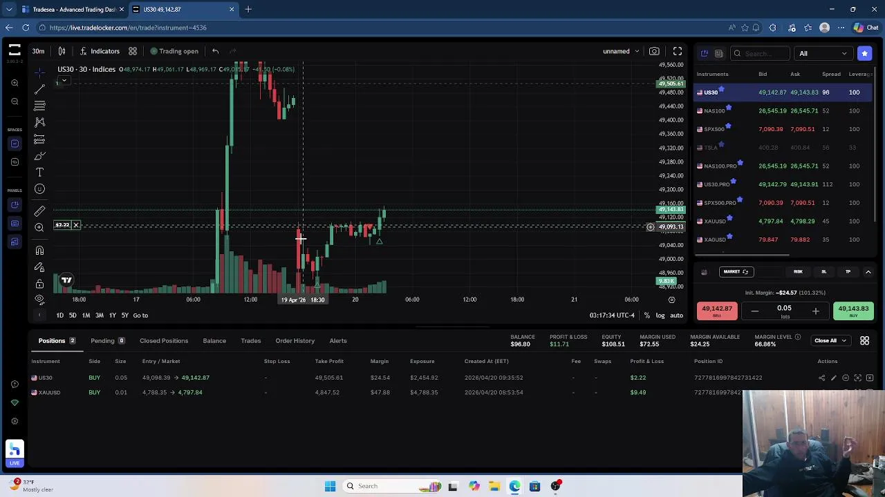Open the Indicators dialog
885x497 pixels.
[x=99, y=51]
